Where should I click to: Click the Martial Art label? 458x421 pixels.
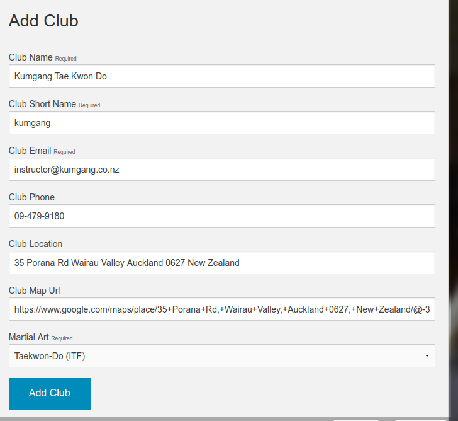pyautogui.click(x=28, y=337)
